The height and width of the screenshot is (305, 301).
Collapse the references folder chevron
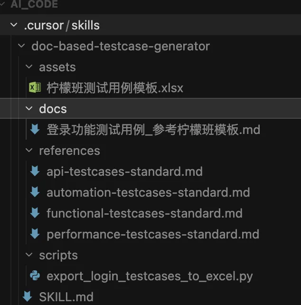click(x=29, y=151)
